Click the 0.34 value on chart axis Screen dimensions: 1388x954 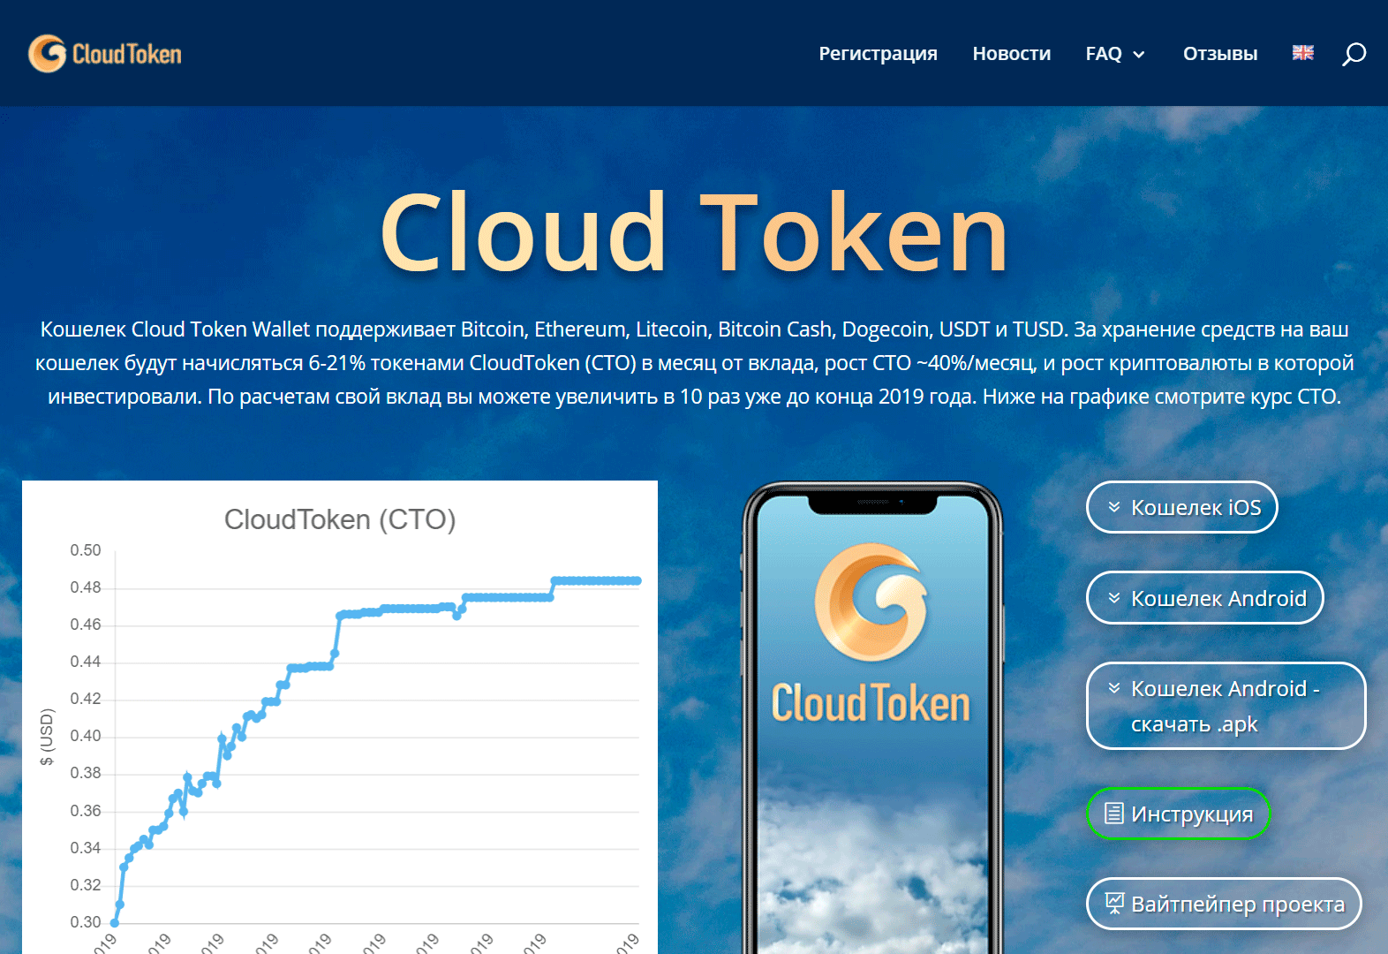(86, 848)
